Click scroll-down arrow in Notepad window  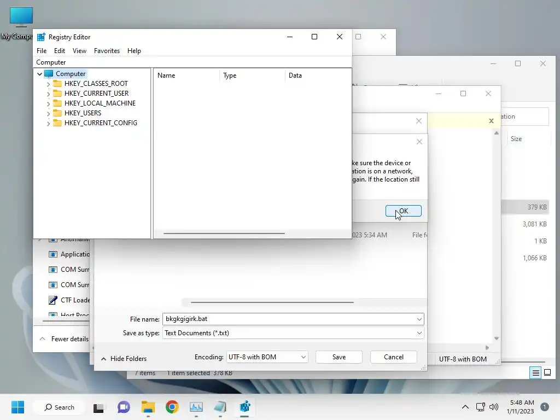[x=497, y=338]
